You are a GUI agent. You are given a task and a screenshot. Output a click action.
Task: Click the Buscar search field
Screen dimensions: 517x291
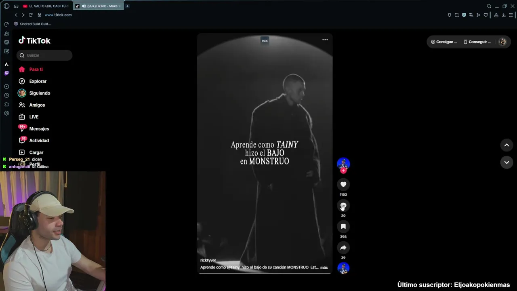click(44, 55)
